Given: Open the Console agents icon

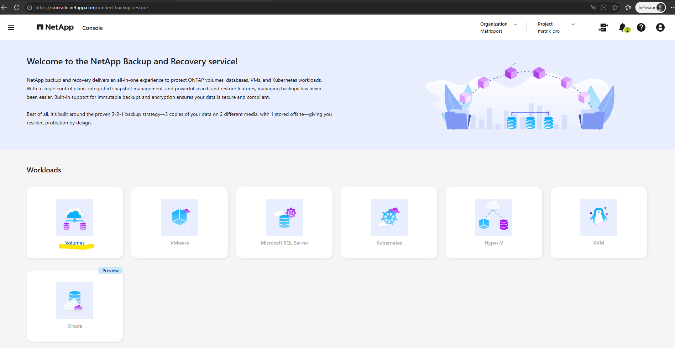Looking at the screenshot, I should (603, 27).
